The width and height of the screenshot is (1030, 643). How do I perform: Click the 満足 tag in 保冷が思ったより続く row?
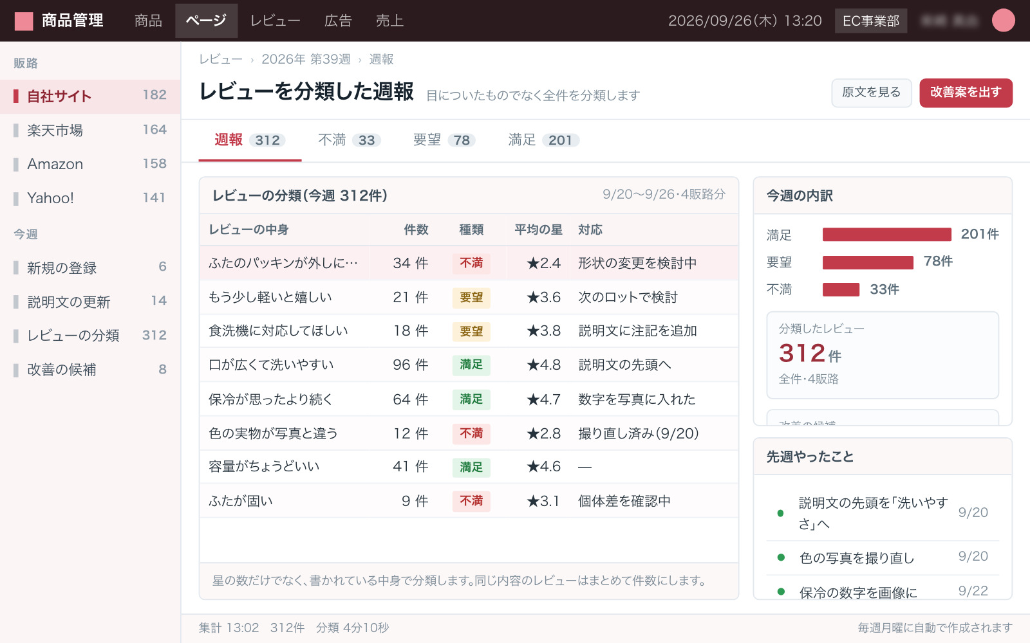point(471,399)
